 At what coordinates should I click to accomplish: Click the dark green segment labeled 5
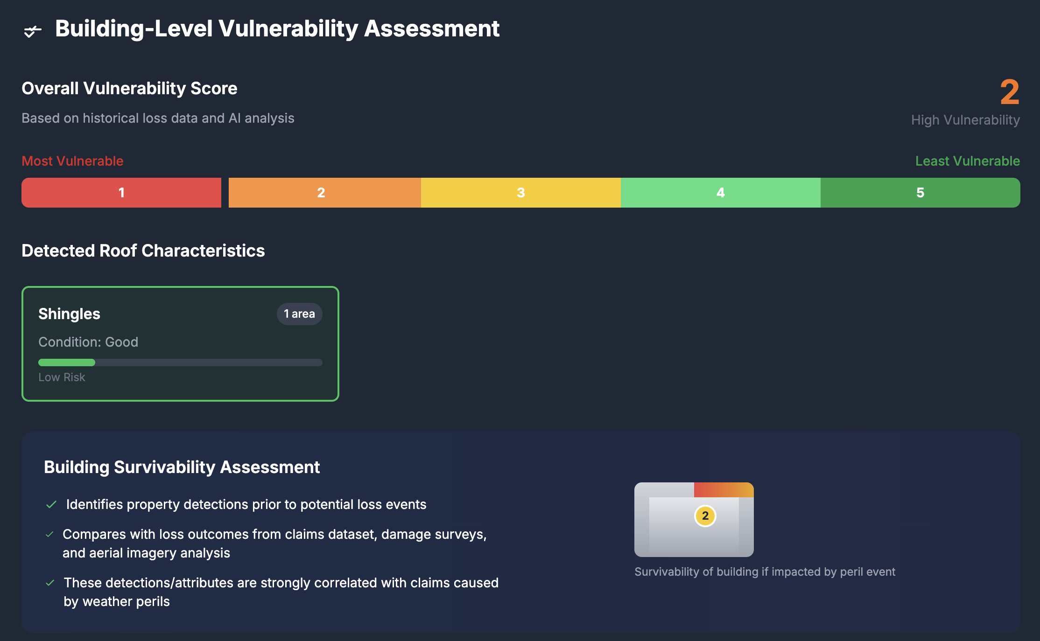pos(920,193)
